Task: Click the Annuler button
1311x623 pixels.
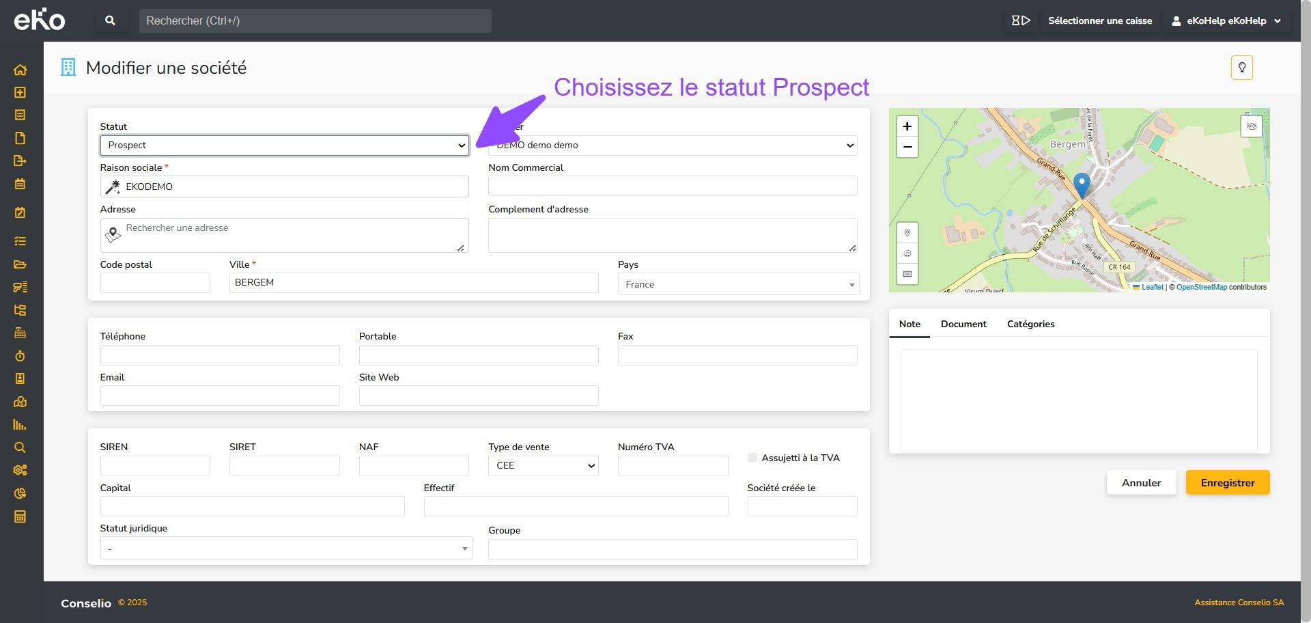Action: coord(1141,483)
